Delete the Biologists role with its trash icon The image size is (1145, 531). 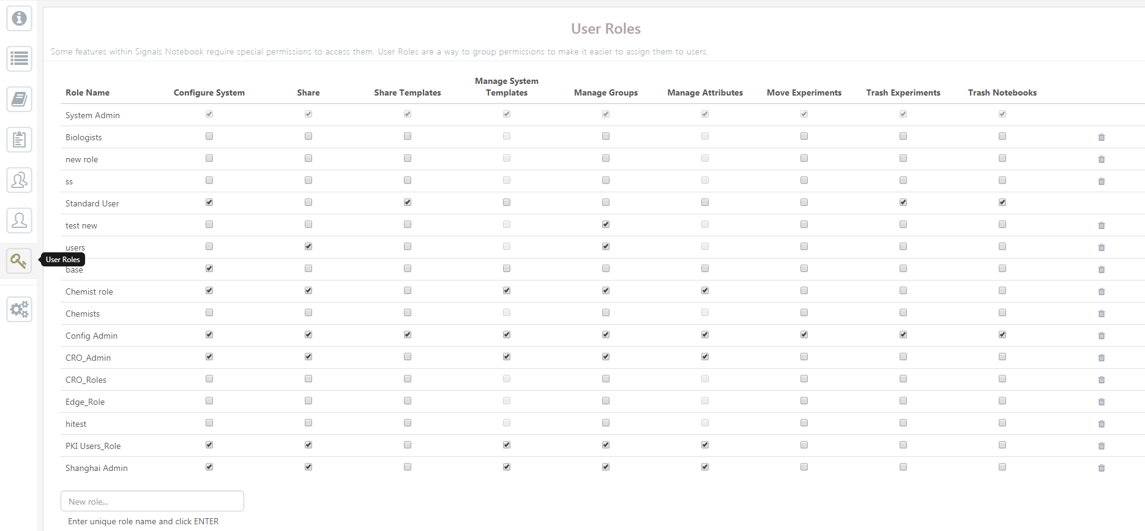tap(1101, 137)
